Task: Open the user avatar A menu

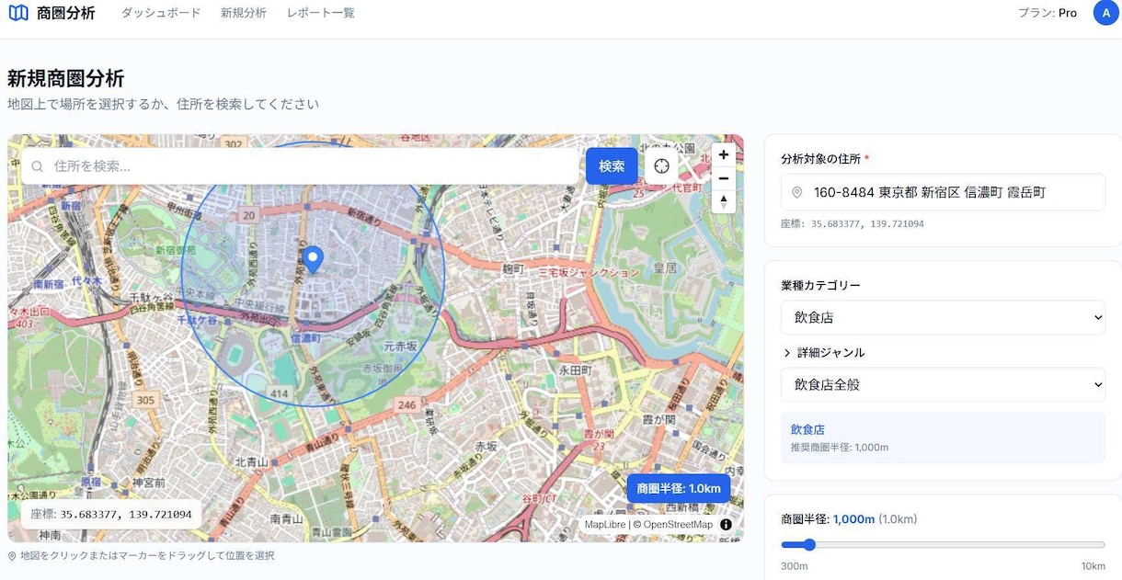Action: (x=1105, y=13)
